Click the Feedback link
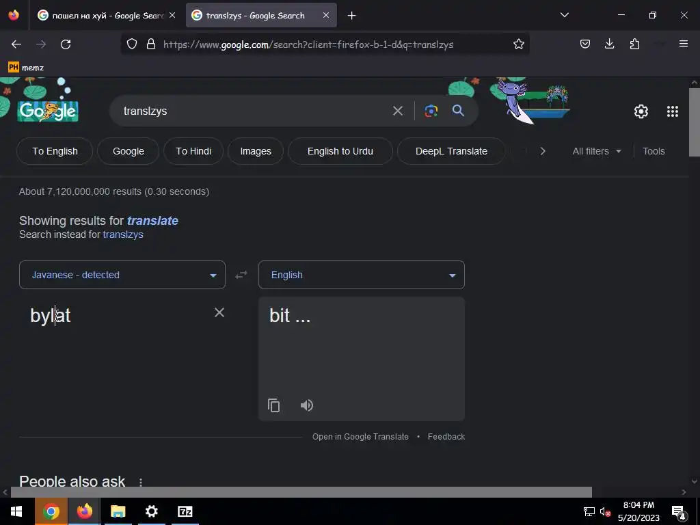The height and width of the screenshot is (525, 700). click(446, 437)
